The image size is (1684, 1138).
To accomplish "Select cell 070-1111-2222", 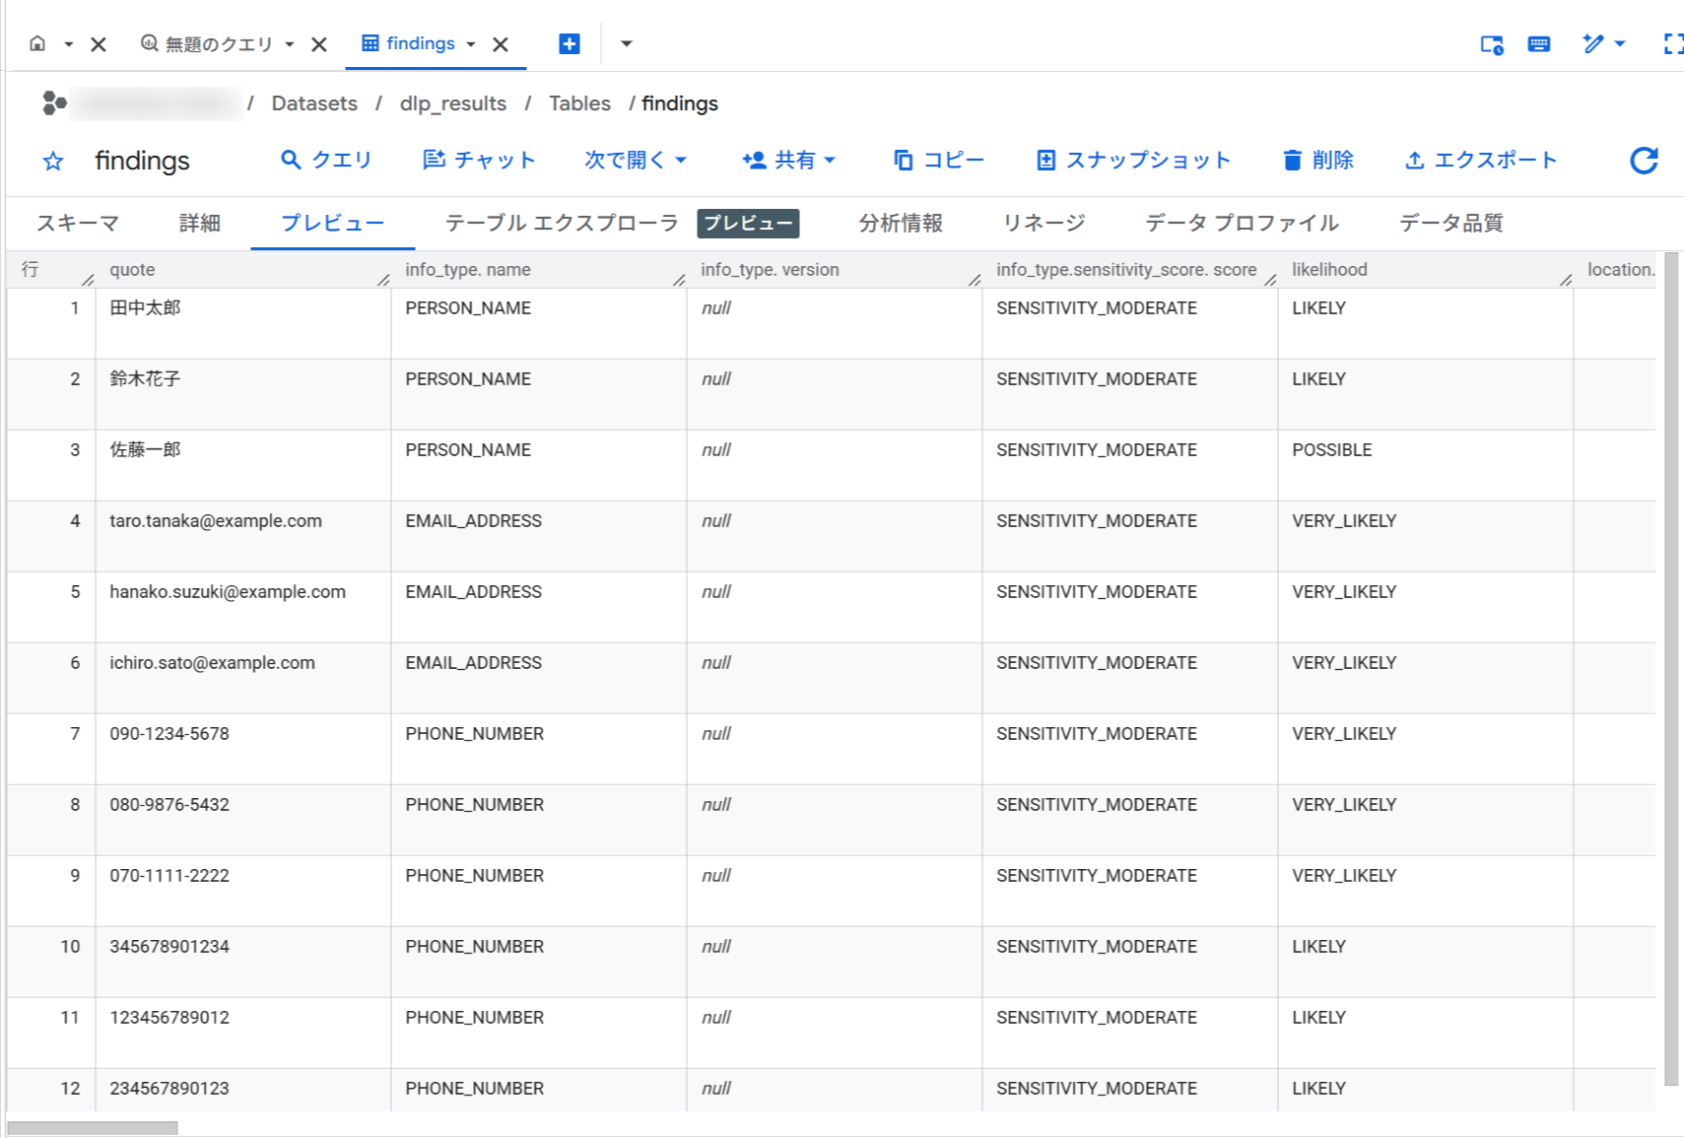I will 243,891.
